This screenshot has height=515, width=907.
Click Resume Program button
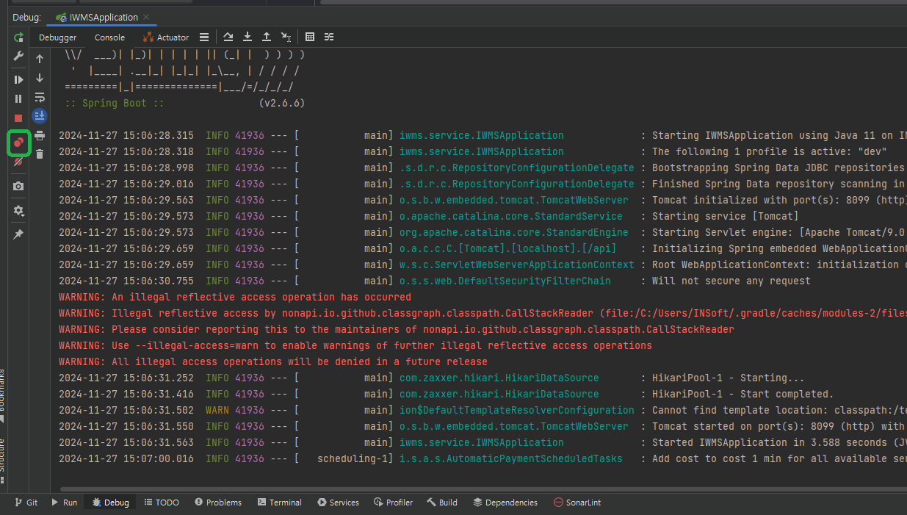pos(18,79)
